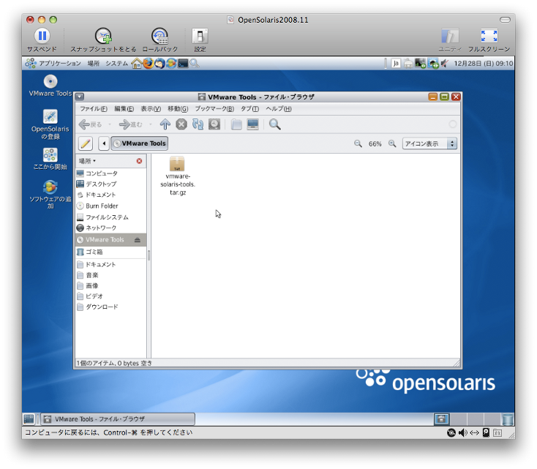Roll back using the ロールバック icon
The height and width of the screenshot is (469, 537).
(x=160, y=40)
